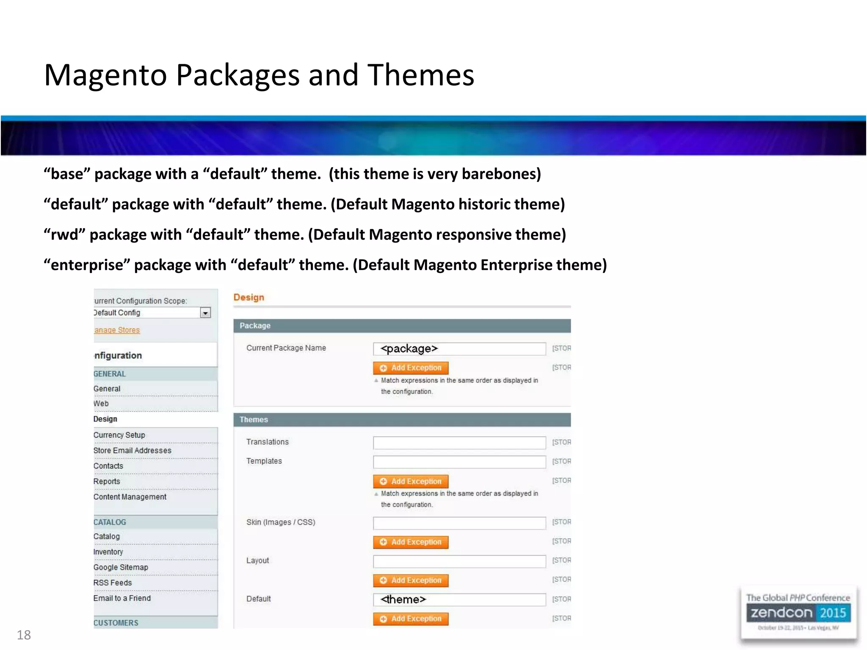Click the CUSTOMERS sidebar group header

155,622
